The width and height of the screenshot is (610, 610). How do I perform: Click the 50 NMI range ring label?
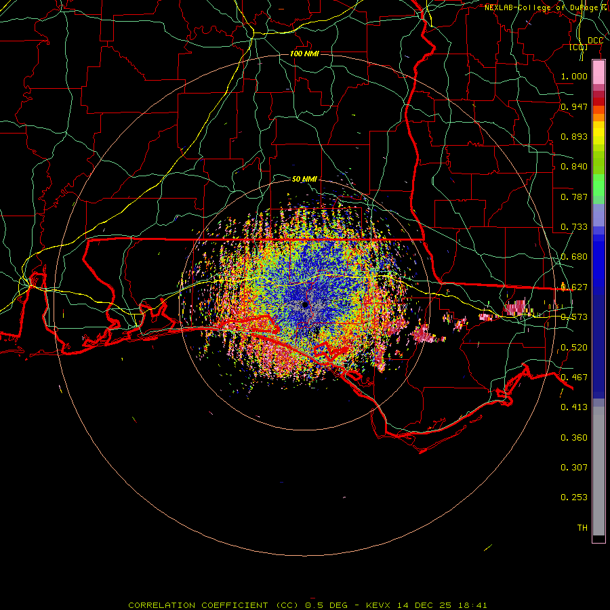pos(304,179)
